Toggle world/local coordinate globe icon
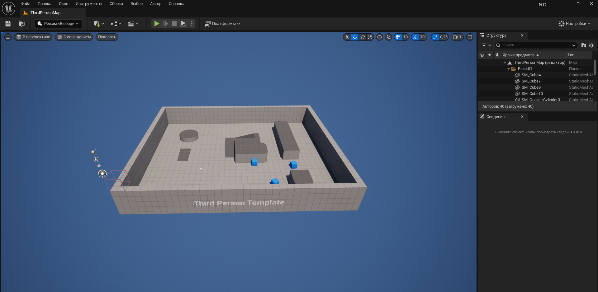The image size is (598, 292). (x=379, y=37)
